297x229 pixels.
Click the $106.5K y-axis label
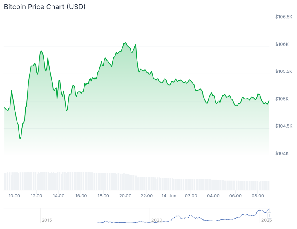[x=284, y=17]
